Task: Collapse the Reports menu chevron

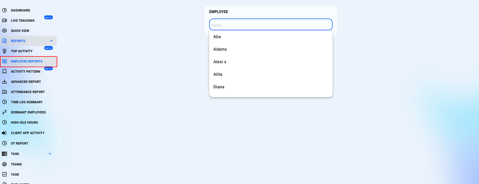Action: (x=52, y=41)
